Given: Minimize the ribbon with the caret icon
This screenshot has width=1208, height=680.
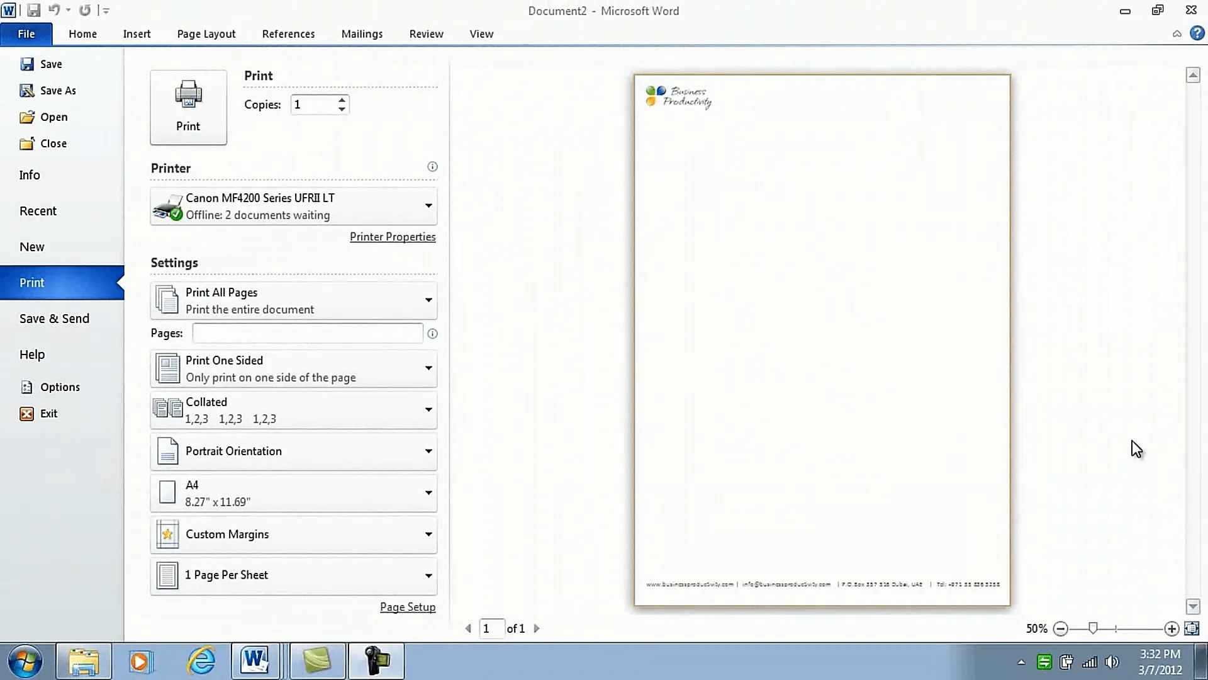Looking at the screenshot, I should tap(1177, 34).
